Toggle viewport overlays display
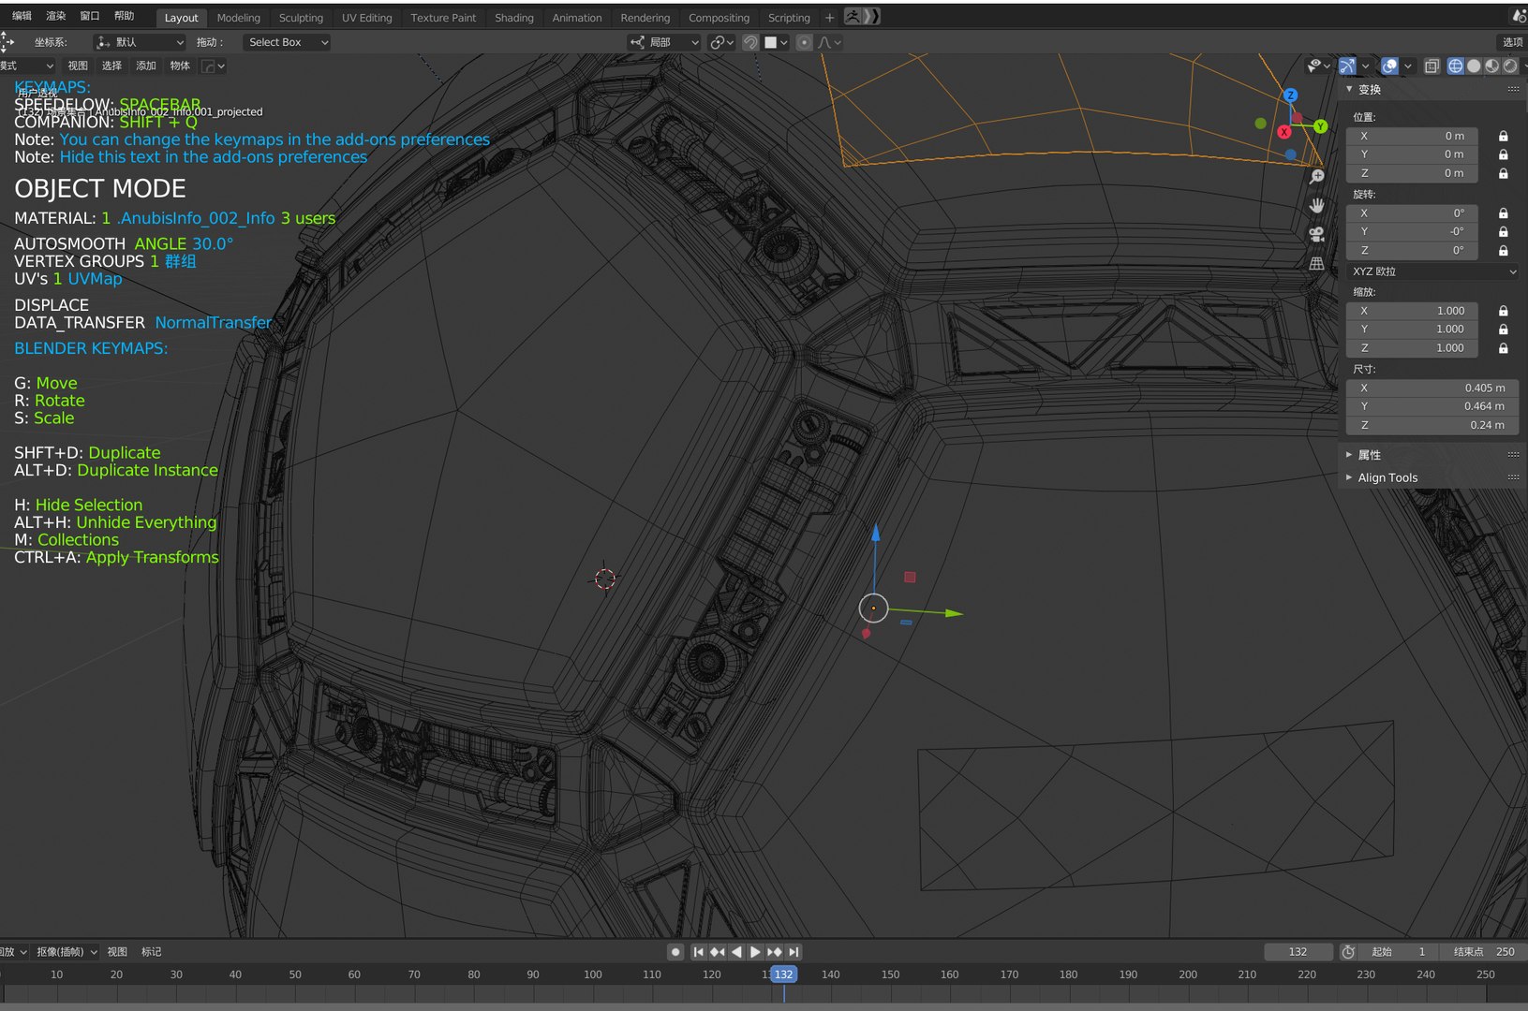Viewport: 1528px width, 1011px height. [x=1389, y=66]
